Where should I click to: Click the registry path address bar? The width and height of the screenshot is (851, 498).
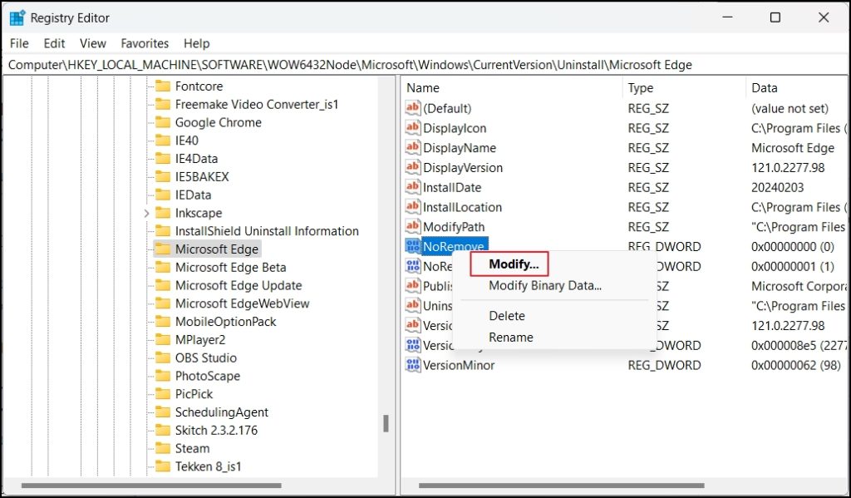(332, 64)
